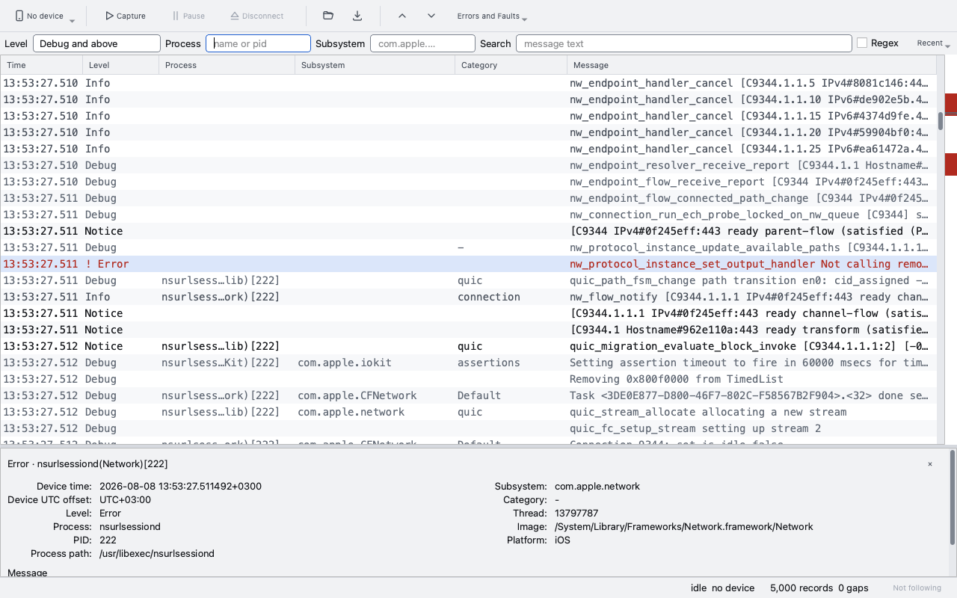Select the nw_endpoint_handler_cancel C9344.1.1.25 row

coord(468,149)
